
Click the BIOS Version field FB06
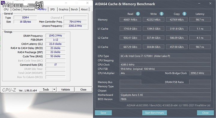click(165, 99)
